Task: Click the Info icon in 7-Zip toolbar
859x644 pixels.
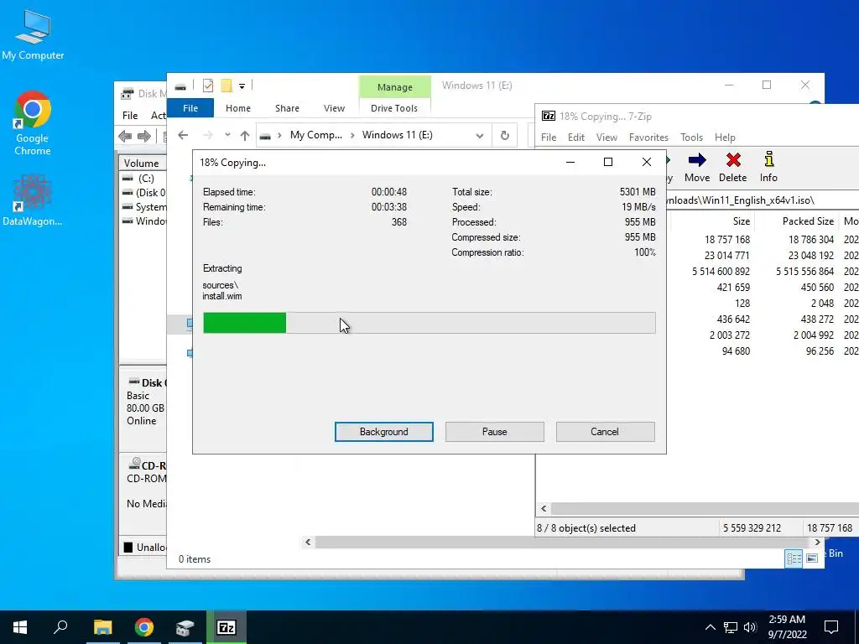Action: point(768,168)
